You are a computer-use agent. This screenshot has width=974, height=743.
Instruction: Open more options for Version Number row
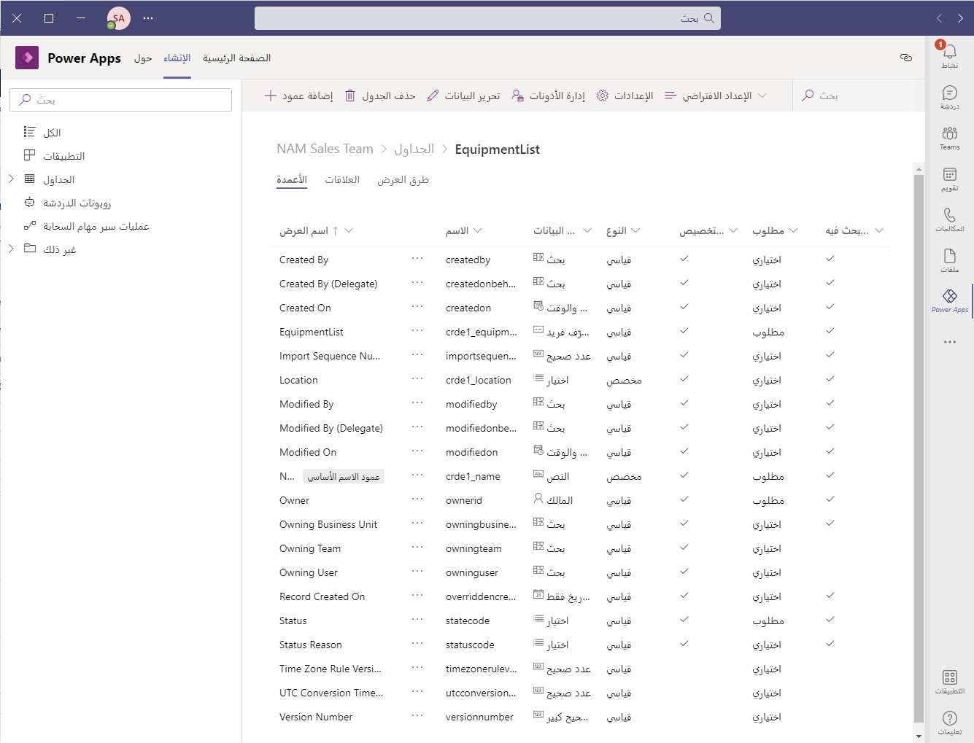[417, 715]
